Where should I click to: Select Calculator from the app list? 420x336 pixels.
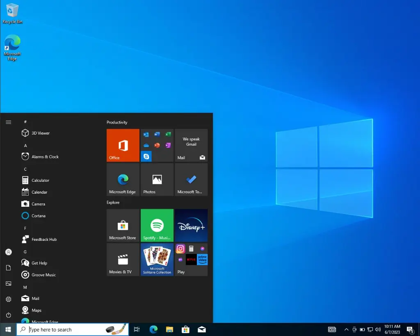[x=40, y=181]
